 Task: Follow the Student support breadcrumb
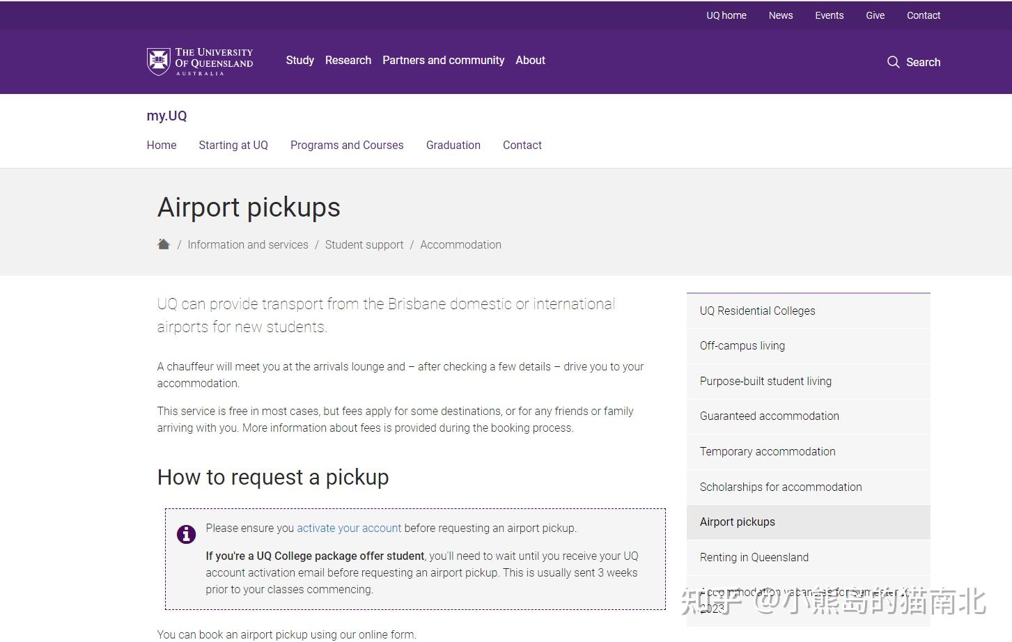364,244
